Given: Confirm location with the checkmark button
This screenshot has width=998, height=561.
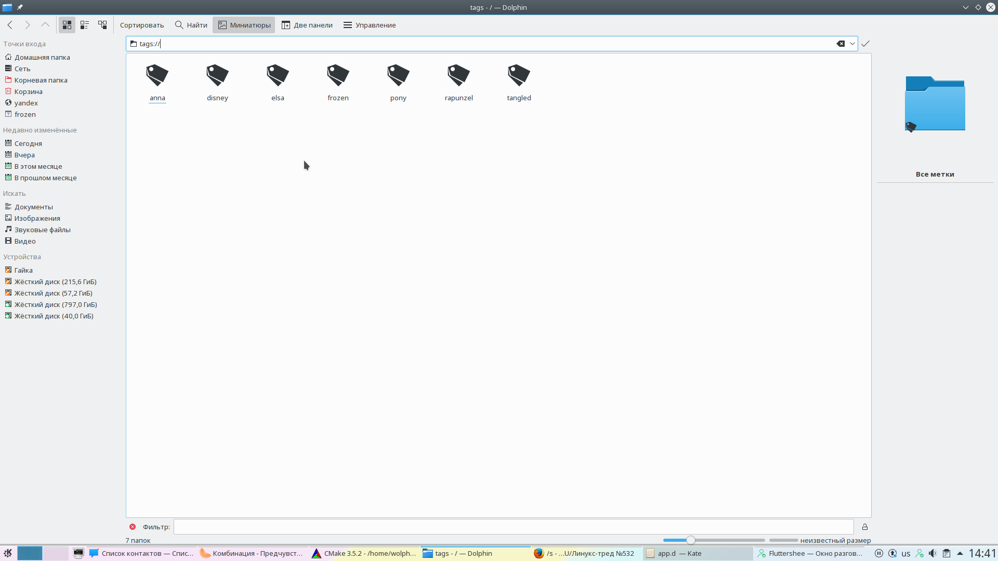Looking at the screenshot, I should point(865,44).
